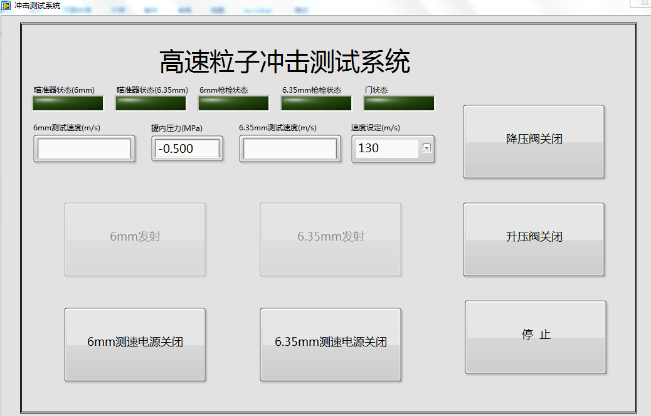Click the 罐内压力(MPa) label
Image resolution: width=651 pixels, height=416 pixels.
[x=176, y=128]
